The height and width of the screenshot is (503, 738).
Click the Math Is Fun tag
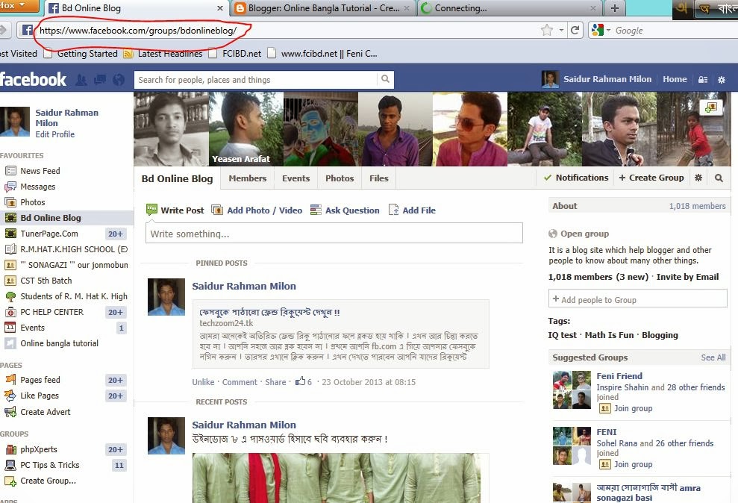[610, 335]
